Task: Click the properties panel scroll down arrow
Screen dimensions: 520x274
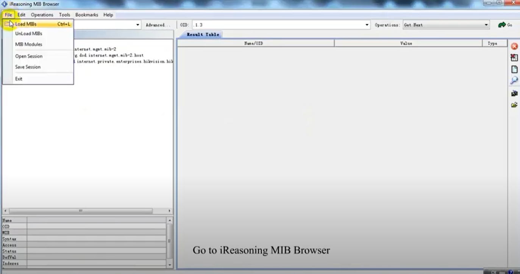Action: point(170,265)
